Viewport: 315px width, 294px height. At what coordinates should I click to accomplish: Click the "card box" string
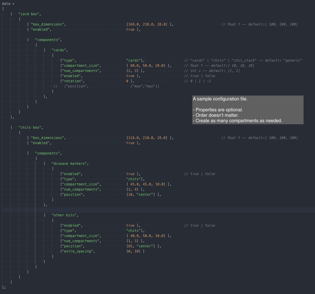30,14
